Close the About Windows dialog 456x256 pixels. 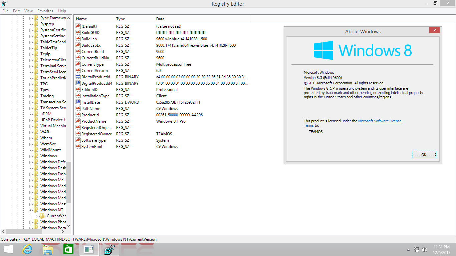click(x=434, y=30)
